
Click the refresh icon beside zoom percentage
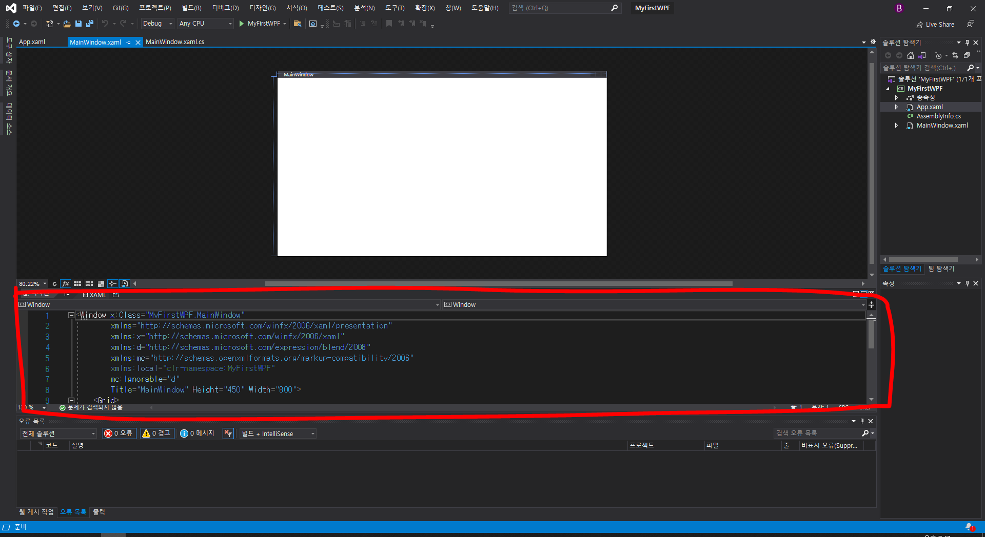(x=54, y=284)
